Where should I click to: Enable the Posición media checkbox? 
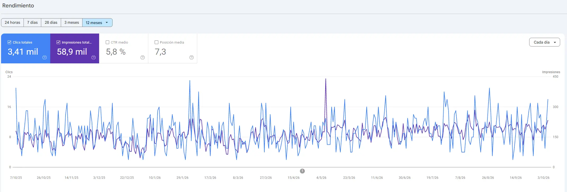click(156, 42)
